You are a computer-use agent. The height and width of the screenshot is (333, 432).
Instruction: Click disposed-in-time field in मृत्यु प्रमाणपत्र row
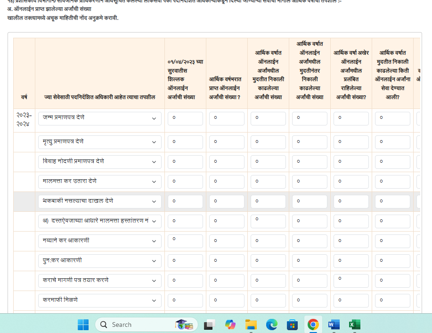point(268,142)
